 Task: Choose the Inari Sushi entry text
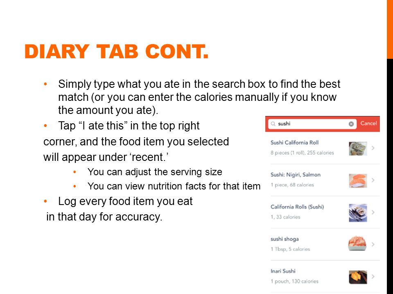(x=283, y=271)
